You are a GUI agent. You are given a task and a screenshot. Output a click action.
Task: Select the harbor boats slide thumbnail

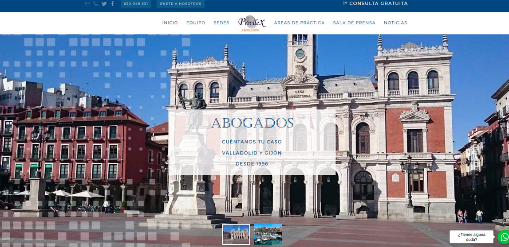tap(268, 234)
